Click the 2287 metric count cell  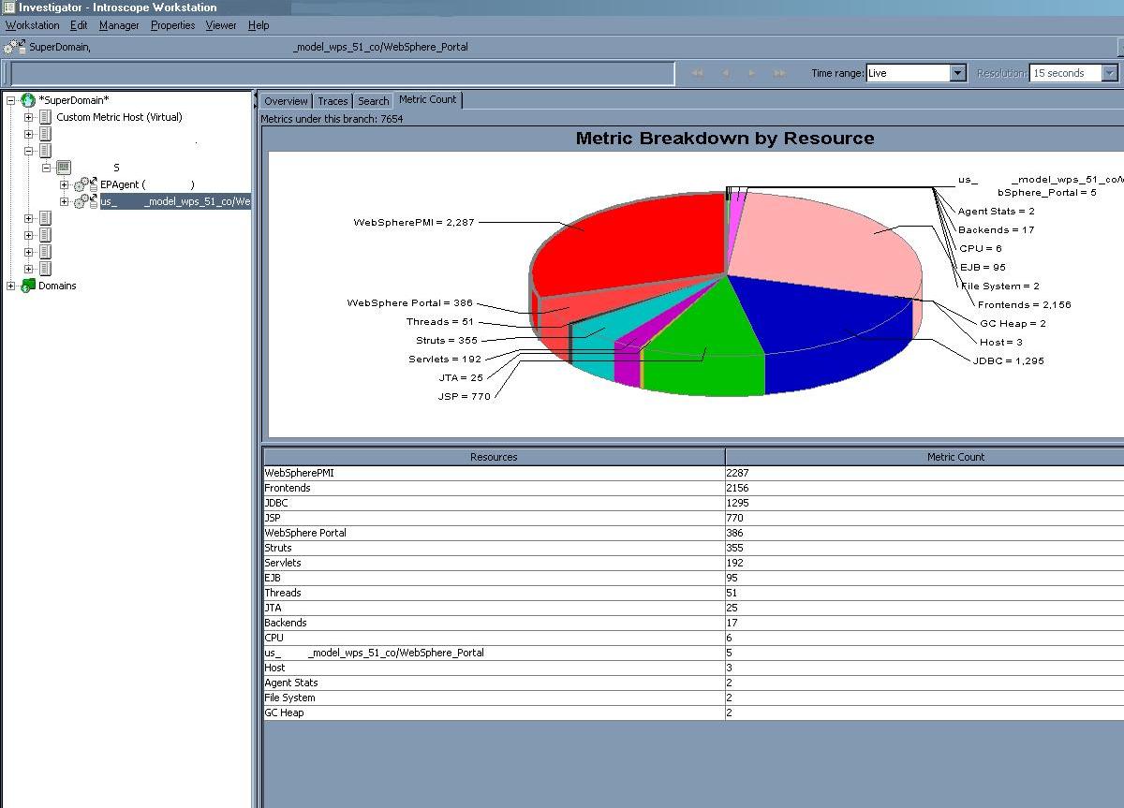pos(924,473)
